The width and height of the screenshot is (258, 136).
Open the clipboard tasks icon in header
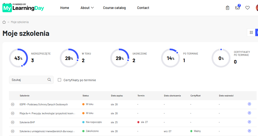pyautogui.click(x=228, y=8)
